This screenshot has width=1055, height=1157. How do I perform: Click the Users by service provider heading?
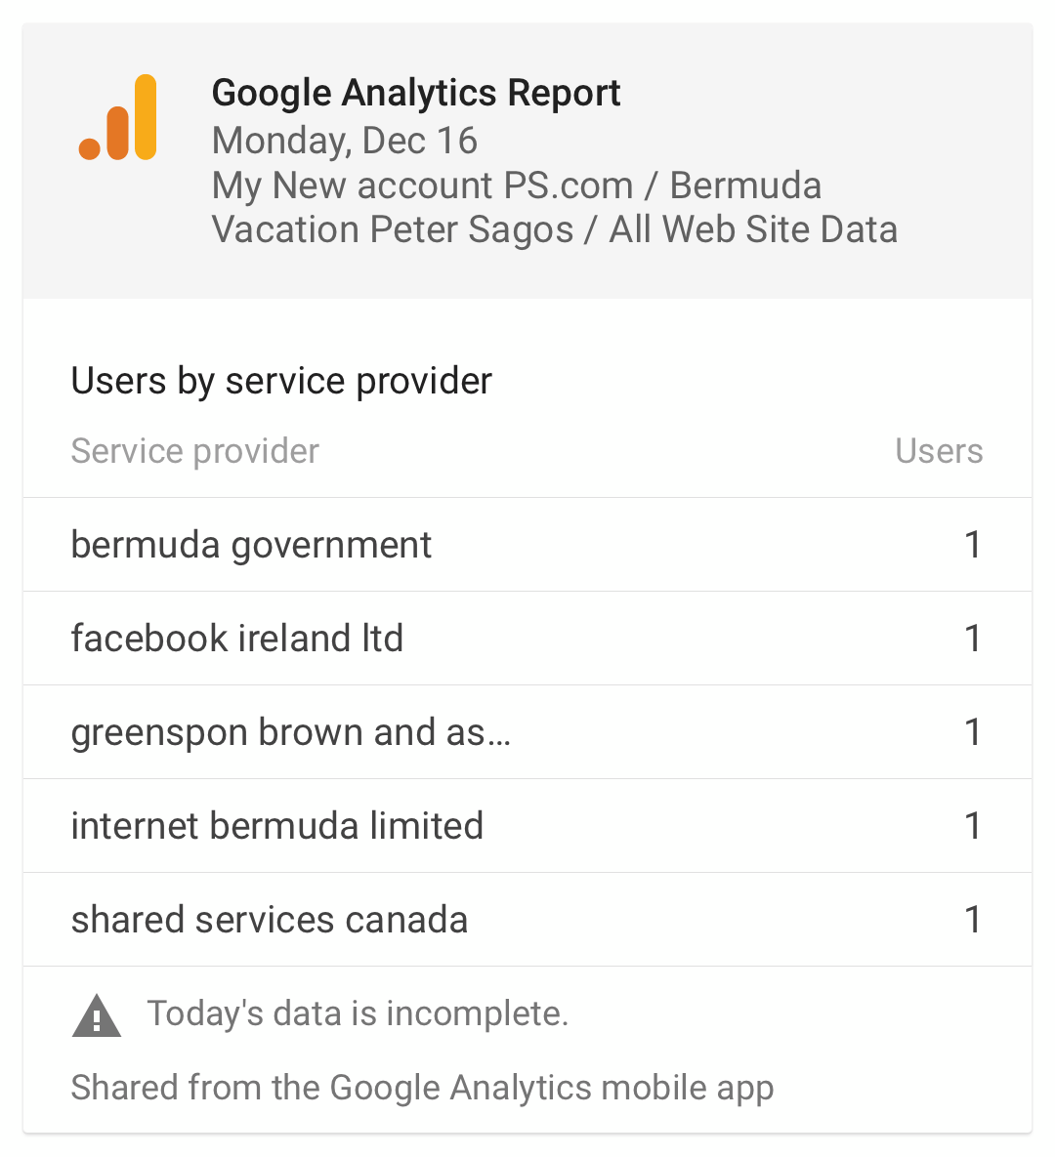click(281, 382)
